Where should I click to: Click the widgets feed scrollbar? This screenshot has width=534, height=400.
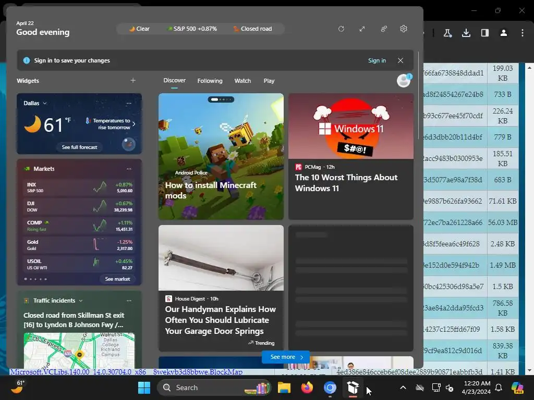[x=418, y=95]
